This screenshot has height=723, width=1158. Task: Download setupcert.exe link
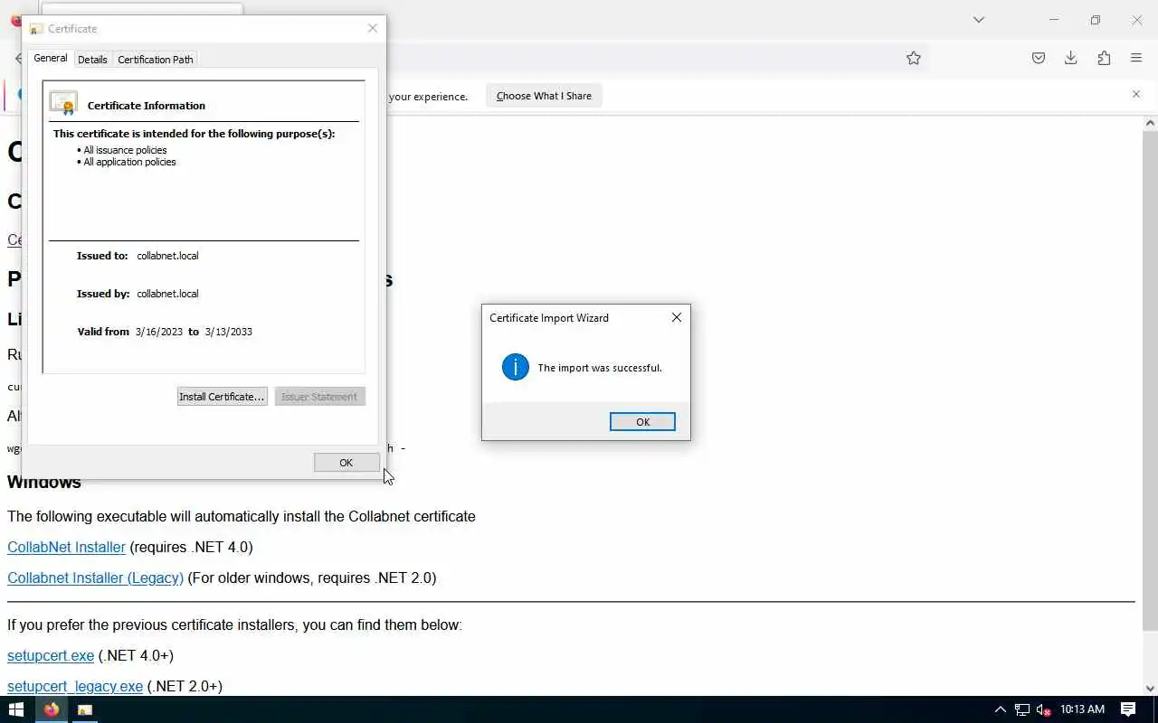pyautogui.click(x=51, y=655)
